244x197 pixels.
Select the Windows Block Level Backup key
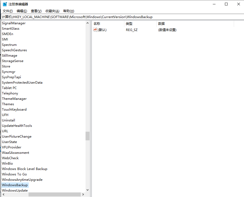point(24,169)
